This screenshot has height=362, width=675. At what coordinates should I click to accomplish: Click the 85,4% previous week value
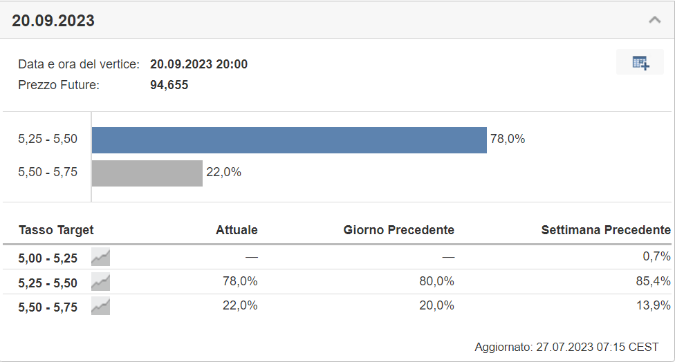point(653,281)
